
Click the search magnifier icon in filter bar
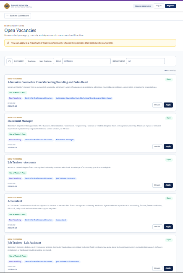click(x=9, y=61)
